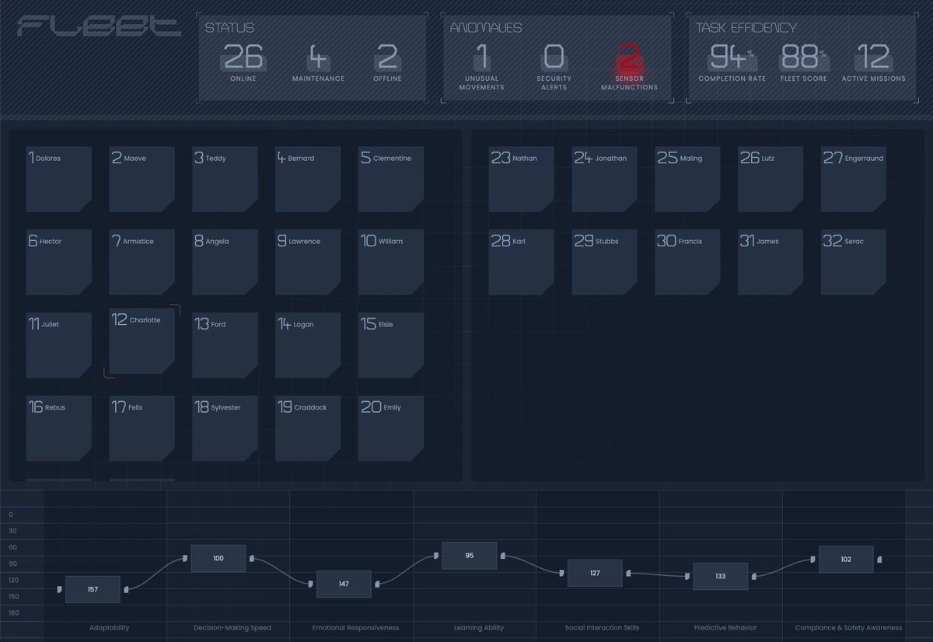Viewport: 933px width, 642px height.
Task: Select unit 28 Karl
Action: tap(522, 262)
